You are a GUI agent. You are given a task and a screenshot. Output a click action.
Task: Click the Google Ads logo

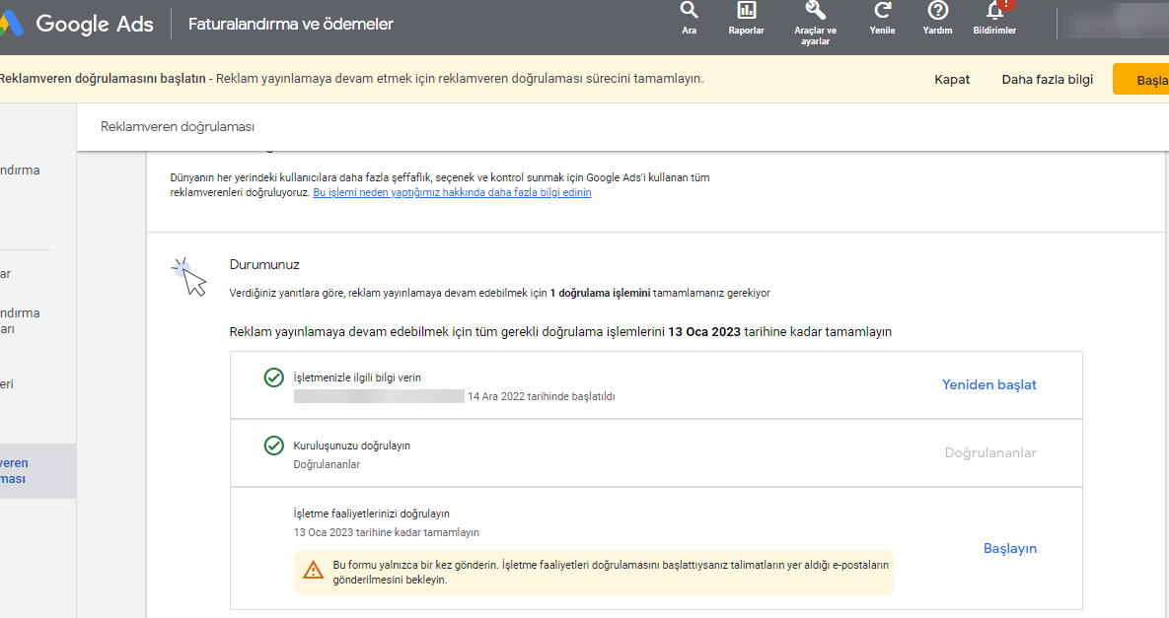77,24
